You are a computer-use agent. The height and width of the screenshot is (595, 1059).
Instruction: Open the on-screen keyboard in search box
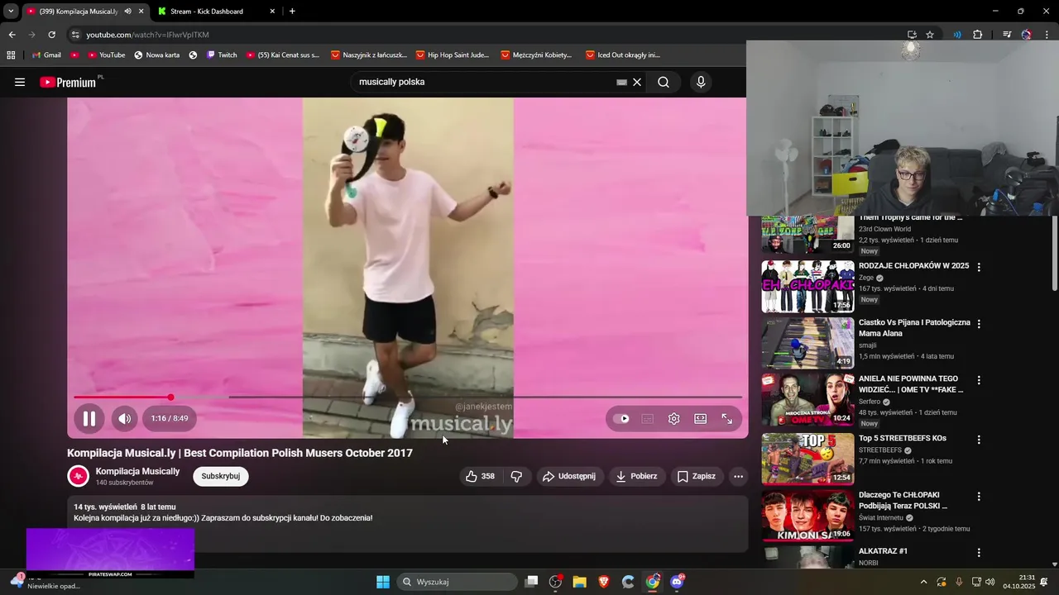621,82
